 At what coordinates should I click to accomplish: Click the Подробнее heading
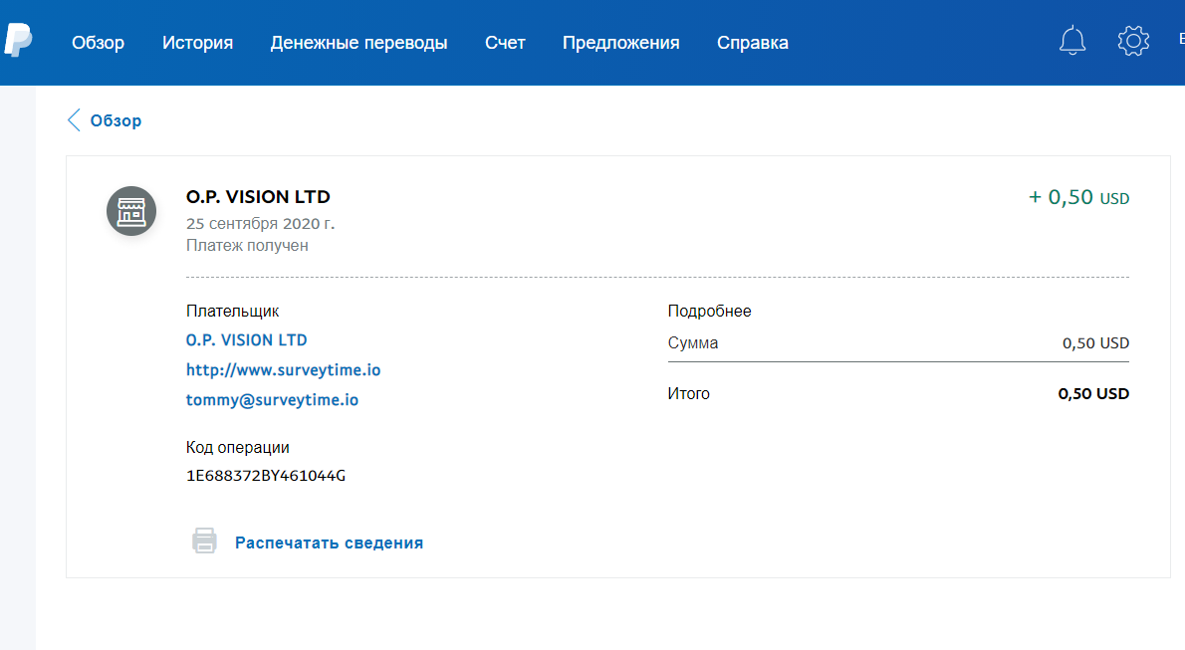[709, 311]
